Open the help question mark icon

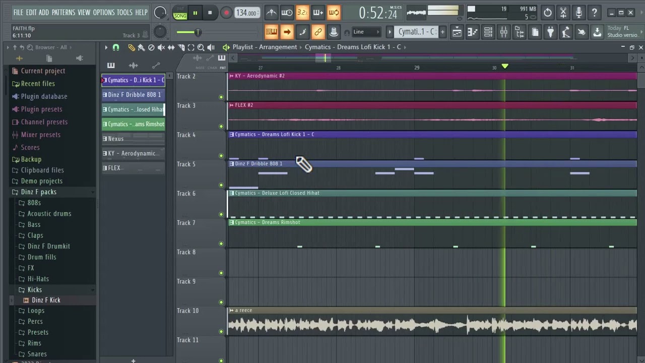coord(595,12)
